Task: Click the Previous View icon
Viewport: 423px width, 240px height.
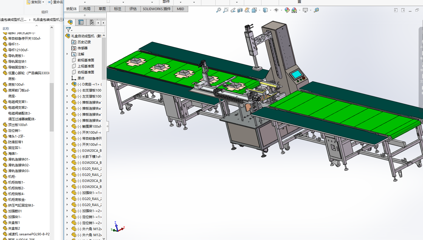Action: click(x=233, y=10)
